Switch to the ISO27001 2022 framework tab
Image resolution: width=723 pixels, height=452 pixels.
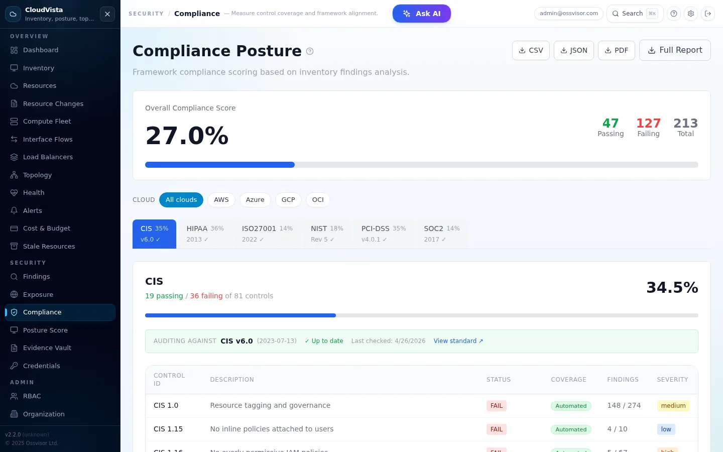[x=268, y=234]
